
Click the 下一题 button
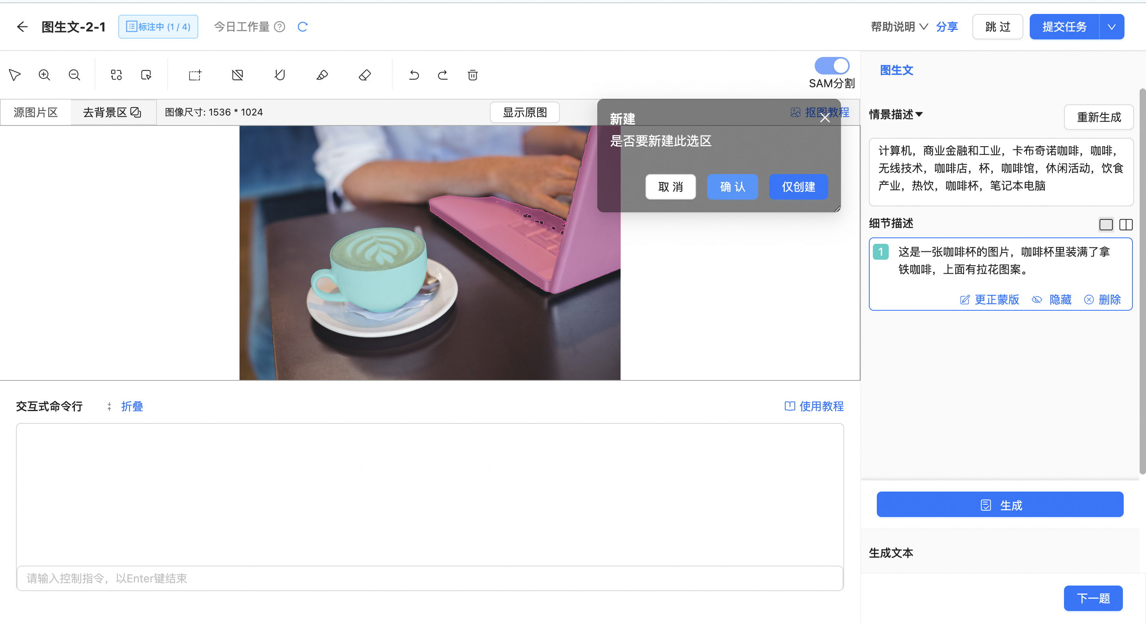1093,598
